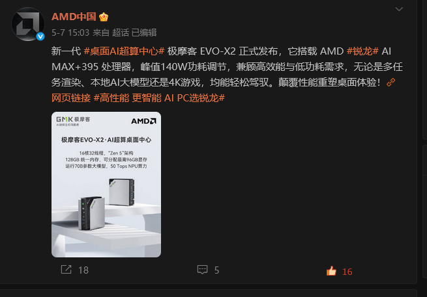Click the comment count 5
Viewport: 427px width, 297px height.
click(x=217, y=270)
